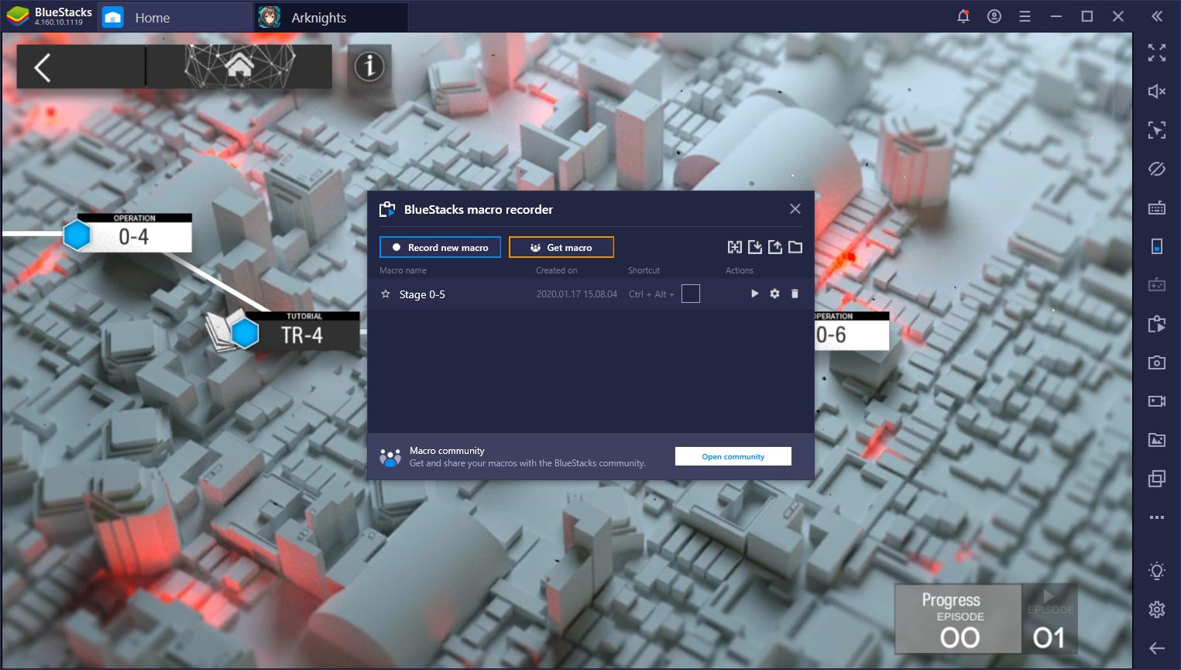
Task: Click the Get macro button
Action: point(561,247)
